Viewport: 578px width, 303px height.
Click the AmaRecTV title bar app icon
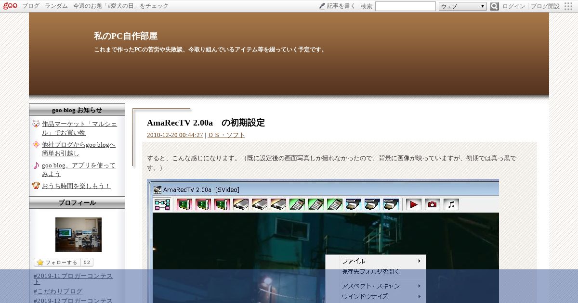(158, 189)
